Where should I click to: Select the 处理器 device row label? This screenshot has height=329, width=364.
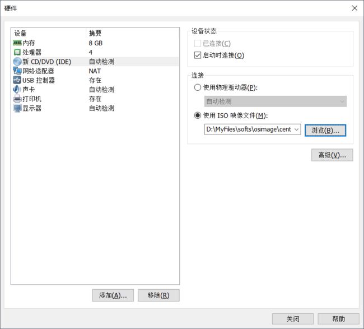tap(32, 52)
